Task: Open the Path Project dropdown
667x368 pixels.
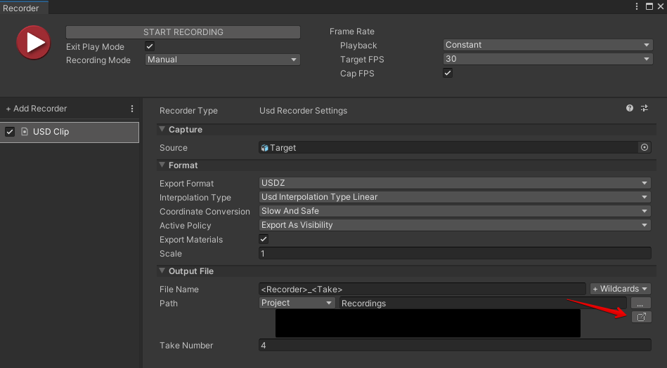Action: 297,303
